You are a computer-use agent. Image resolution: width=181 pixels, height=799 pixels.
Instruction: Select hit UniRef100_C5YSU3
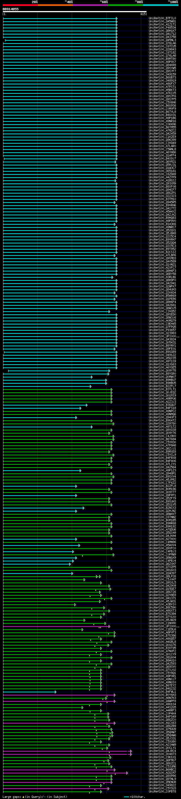pyautogui.click(x=162, y=789)
